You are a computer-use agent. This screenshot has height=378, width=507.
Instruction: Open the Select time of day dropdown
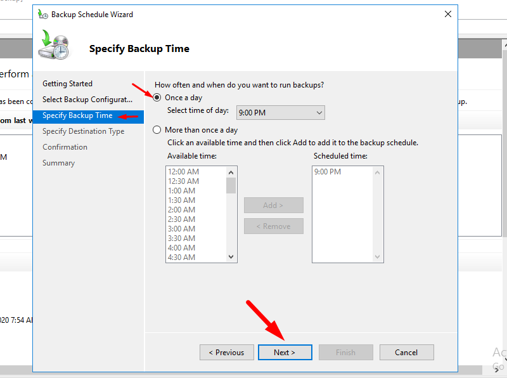[x=280, y=113]
